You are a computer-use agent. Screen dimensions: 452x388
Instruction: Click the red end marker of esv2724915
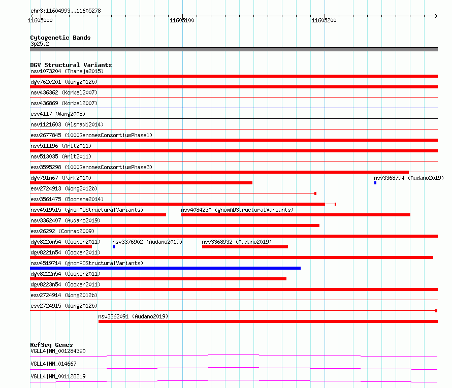pos(436,311)
